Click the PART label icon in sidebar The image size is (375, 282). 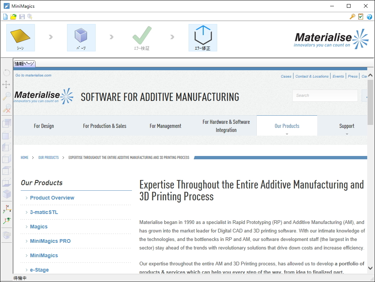tap(7, 235)
